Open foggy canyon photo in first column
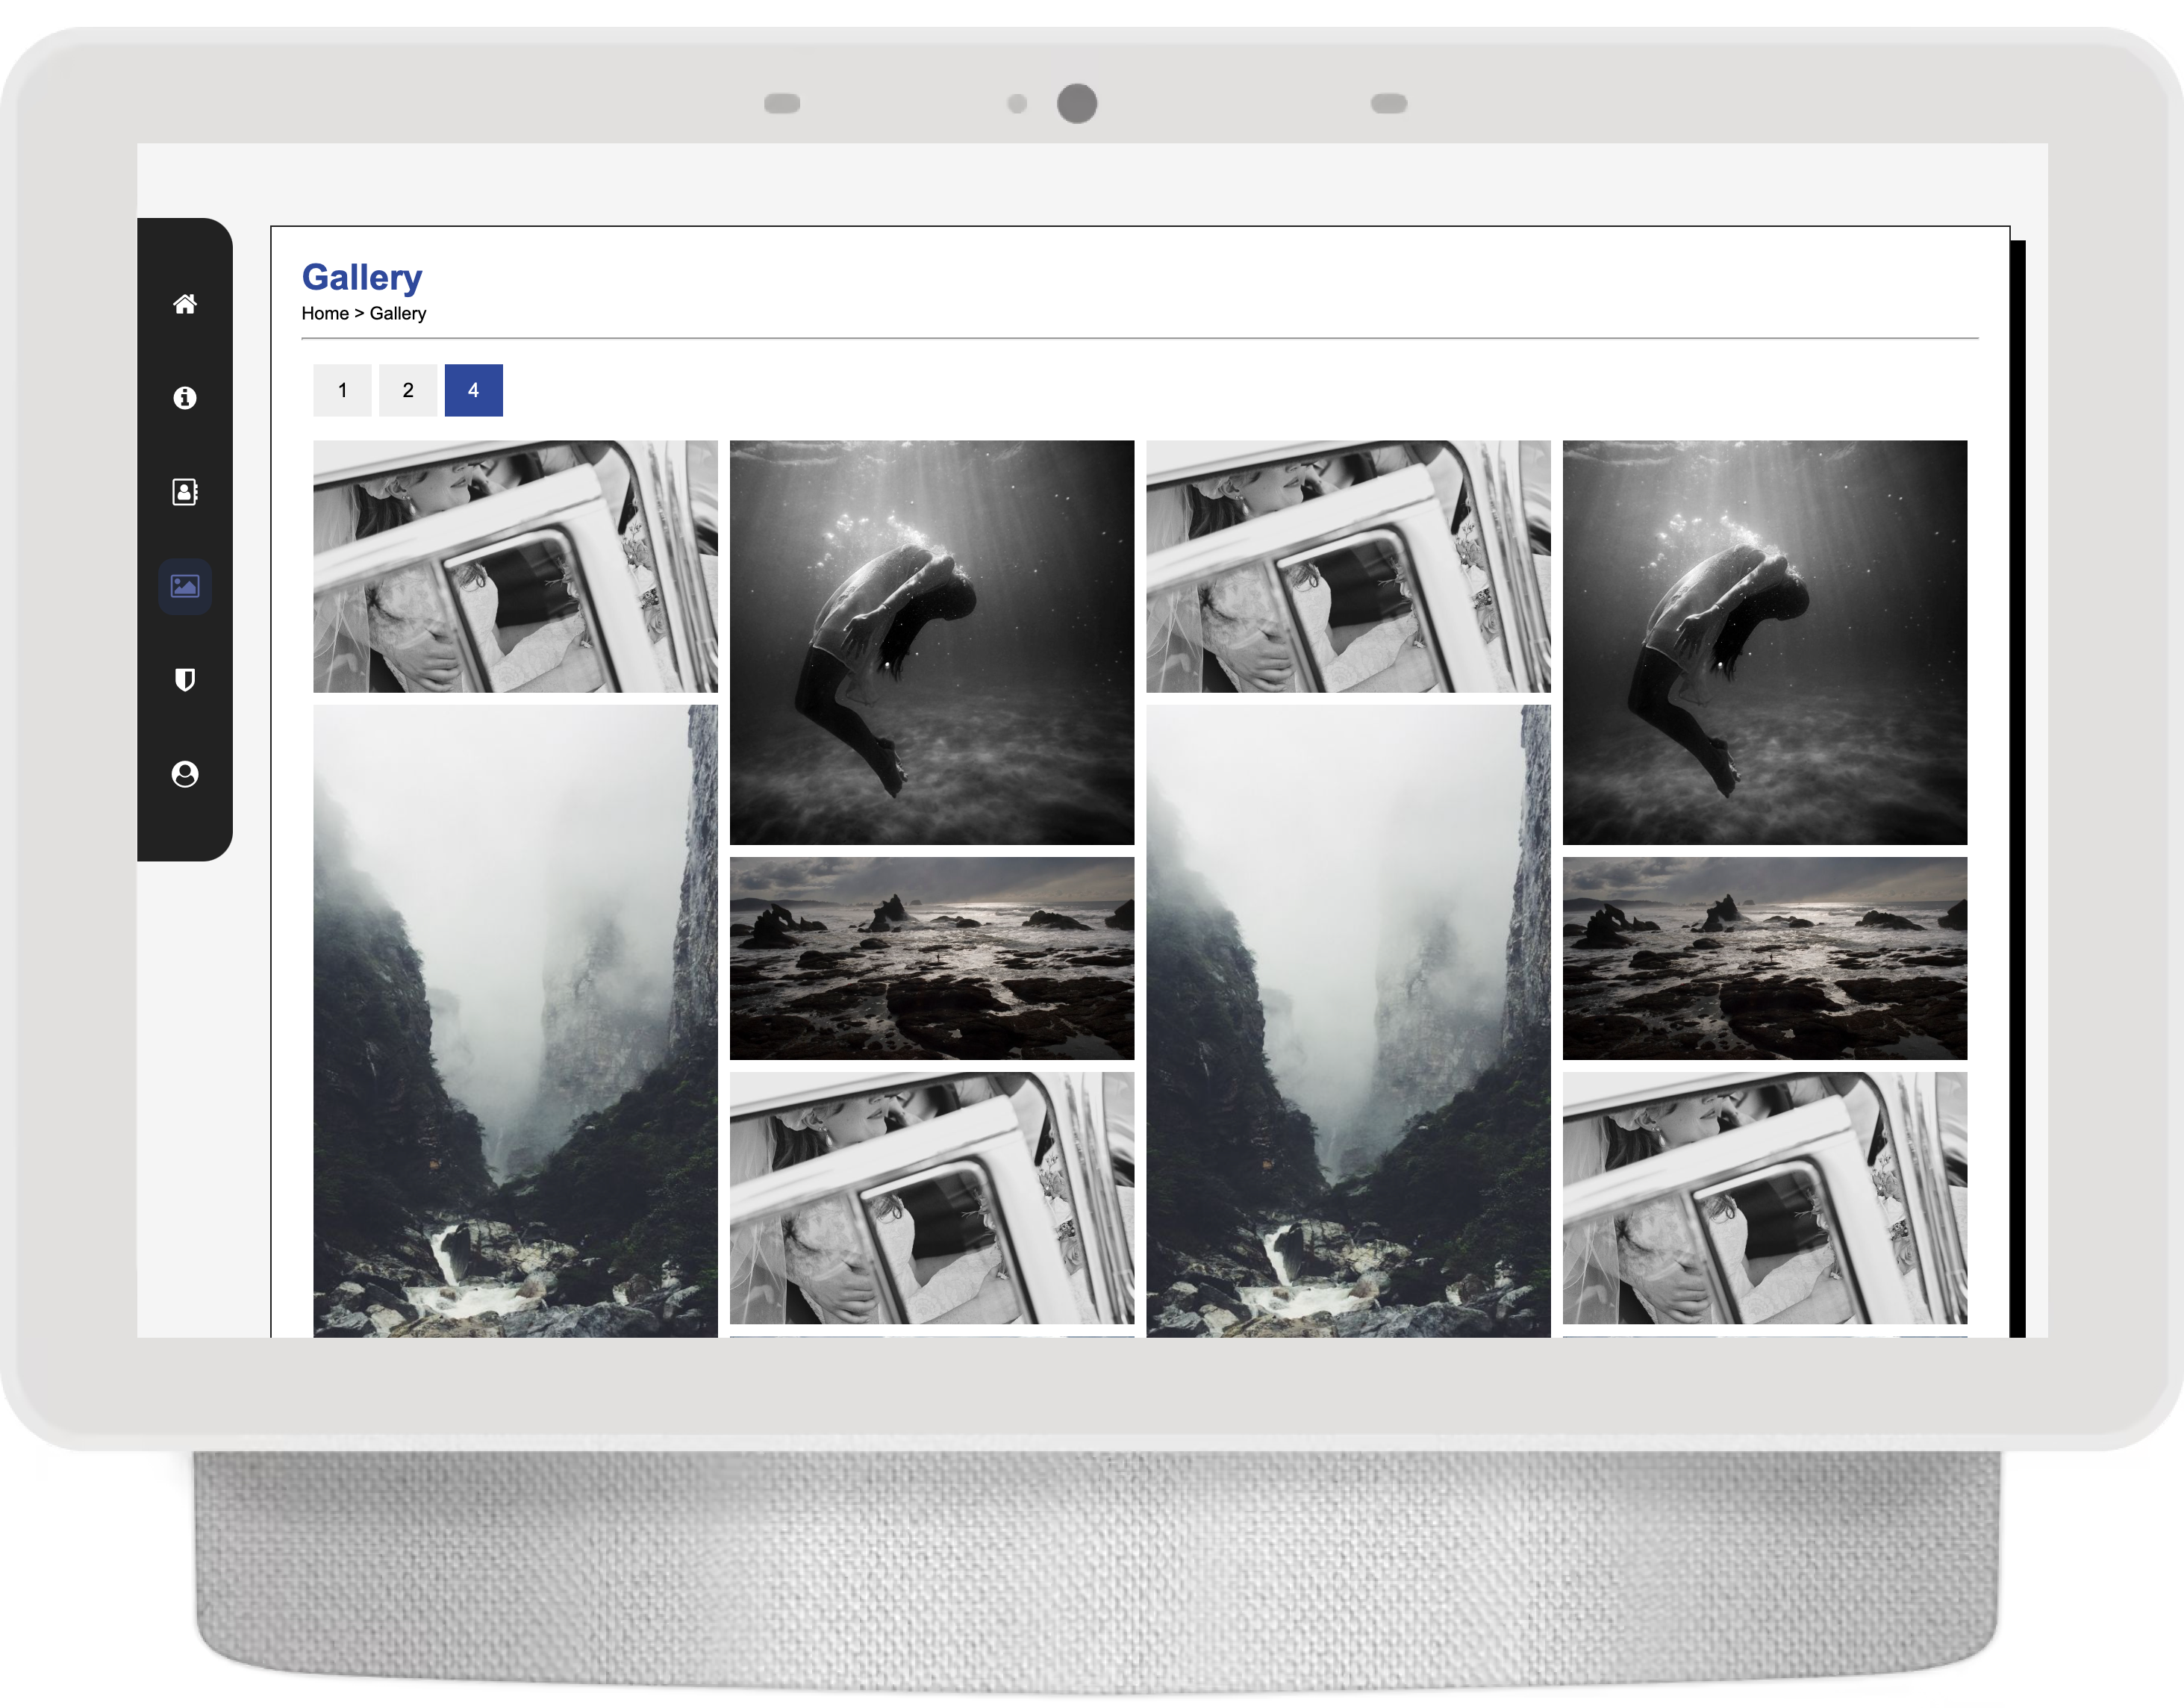This screenshot has height=1708, width=2184. click(515, 1020)
